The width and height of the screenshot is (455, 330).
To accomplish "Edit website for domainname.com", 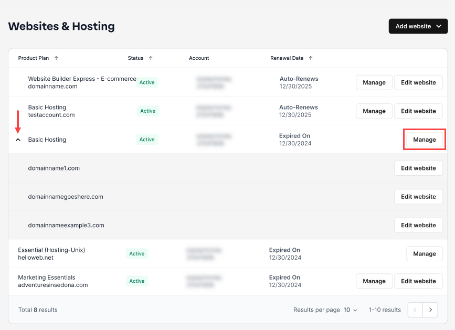I will (418, 83).
